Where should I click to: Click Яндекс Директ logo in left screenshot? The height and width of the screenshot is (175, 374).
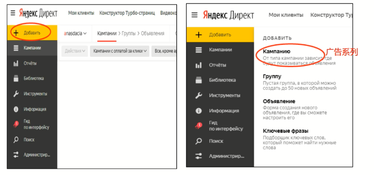tap(38, 13)
